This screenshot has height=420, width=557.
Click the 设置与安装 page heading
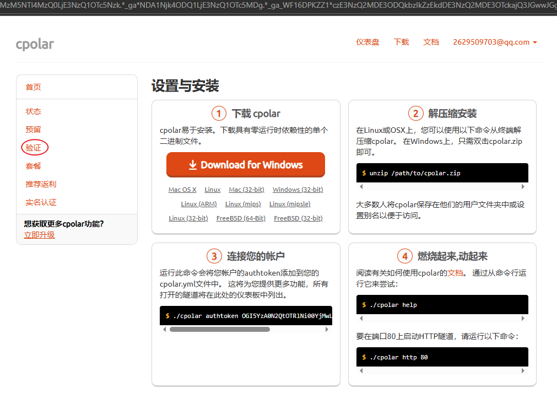tap(185, 86)
